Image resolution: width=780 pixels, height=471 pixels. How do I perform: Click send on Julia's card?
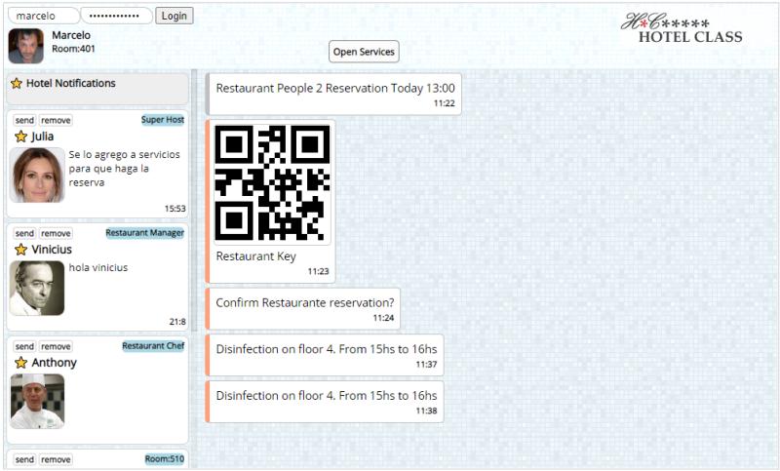(x=24, y=120)
